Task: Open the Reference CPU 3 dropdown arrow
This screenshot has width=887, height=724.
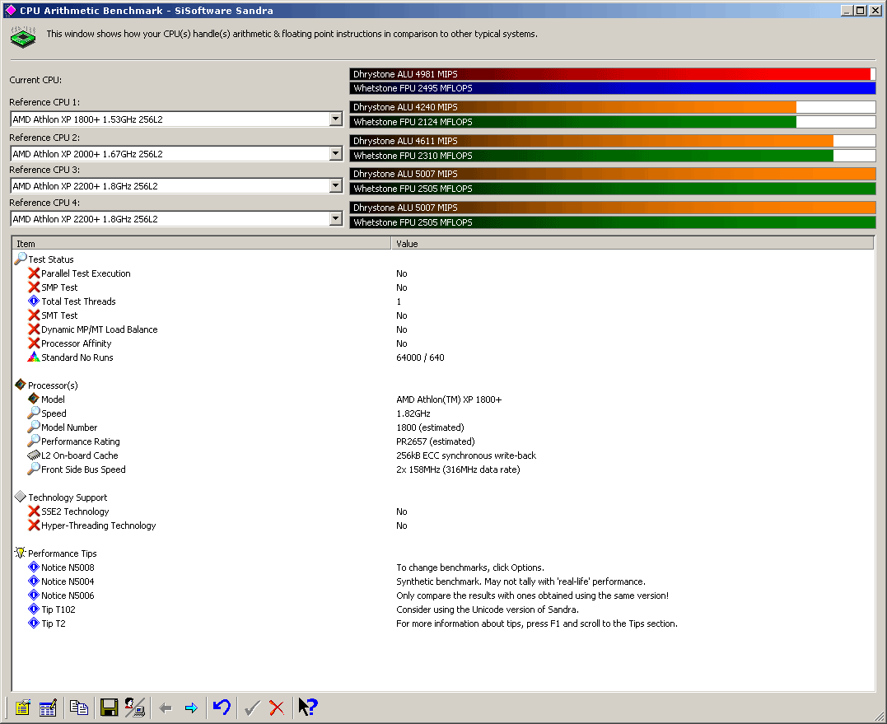Action: tap(336, 185)
